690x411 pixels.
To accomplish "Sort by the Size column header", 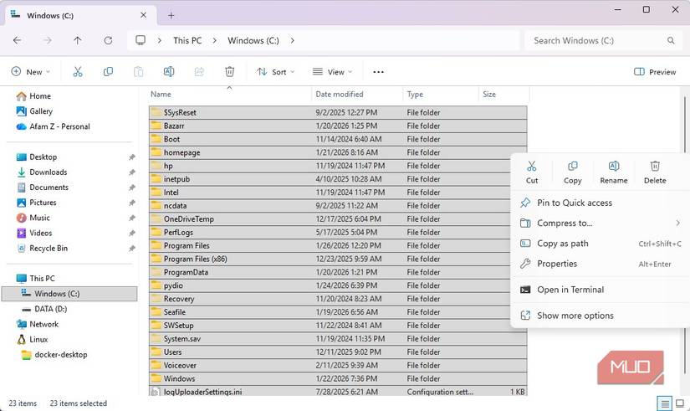I will tap(503, 95).
